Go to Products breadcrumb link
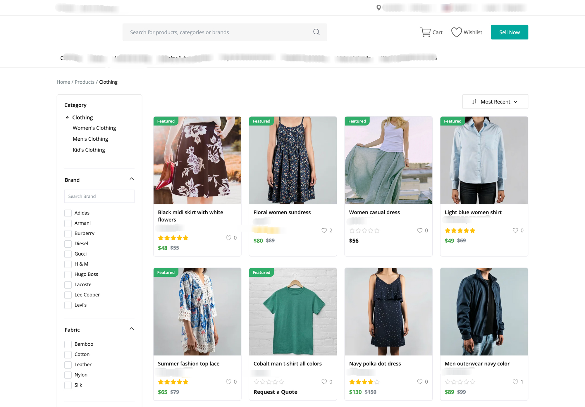This screenshot has height=407, width=585. click(85, 82)
